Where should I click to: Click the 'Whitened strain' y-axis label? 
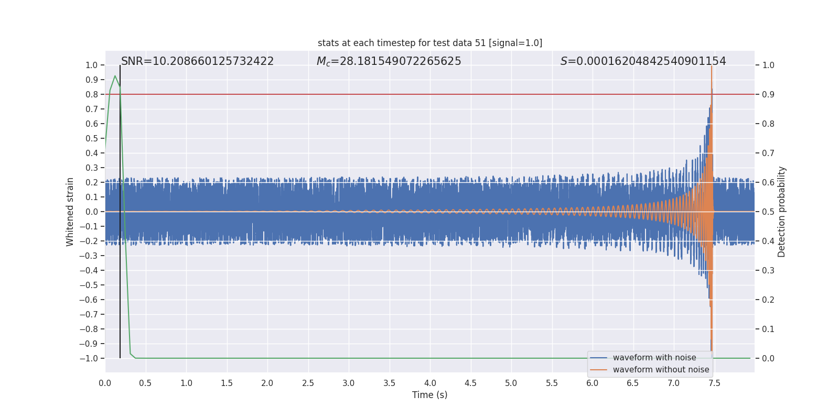[x=70, y=212]
